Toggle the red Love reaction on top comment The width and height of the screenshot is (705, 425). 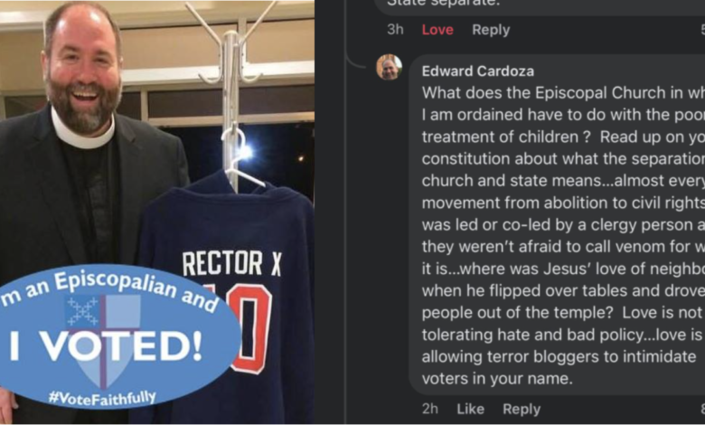click(437, 30)
